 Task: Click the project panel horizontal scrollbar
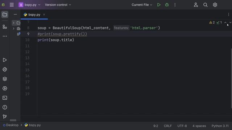pyautogui.click(x=13, y=120)
